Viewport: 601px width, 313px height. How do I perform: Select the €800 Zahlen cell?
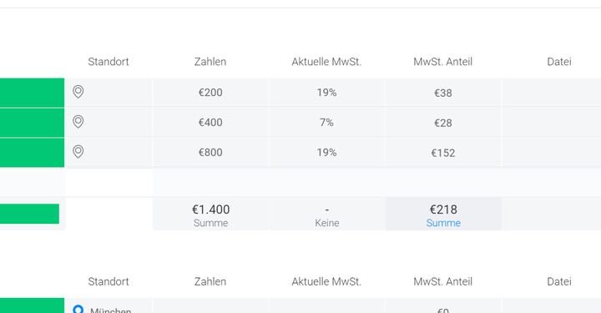[210, 153]
